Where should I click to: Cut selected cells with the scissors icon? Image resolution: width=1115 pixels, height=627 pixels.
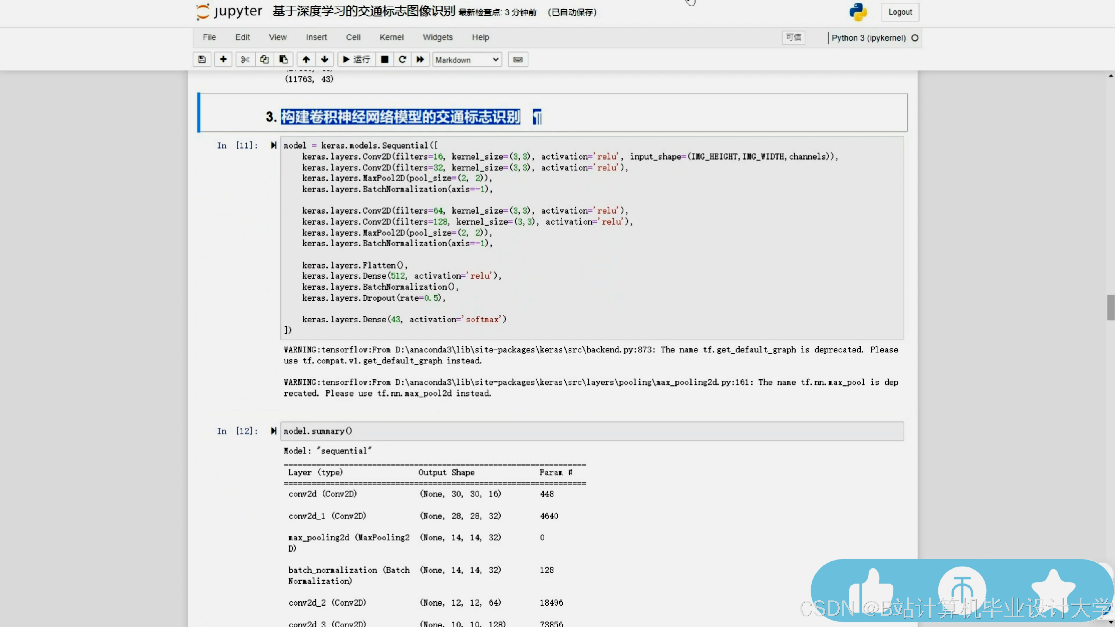pyautogui.click(x=245, y=60)
